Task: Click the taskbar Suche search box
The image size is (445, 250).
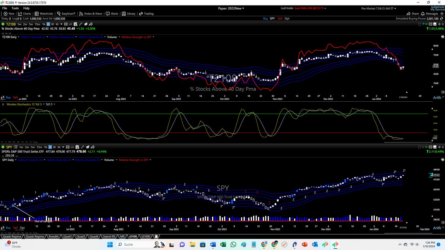Action: coord(141,245)
